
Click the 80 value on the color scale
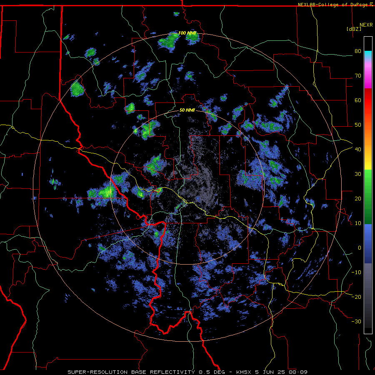pos(358,51)
